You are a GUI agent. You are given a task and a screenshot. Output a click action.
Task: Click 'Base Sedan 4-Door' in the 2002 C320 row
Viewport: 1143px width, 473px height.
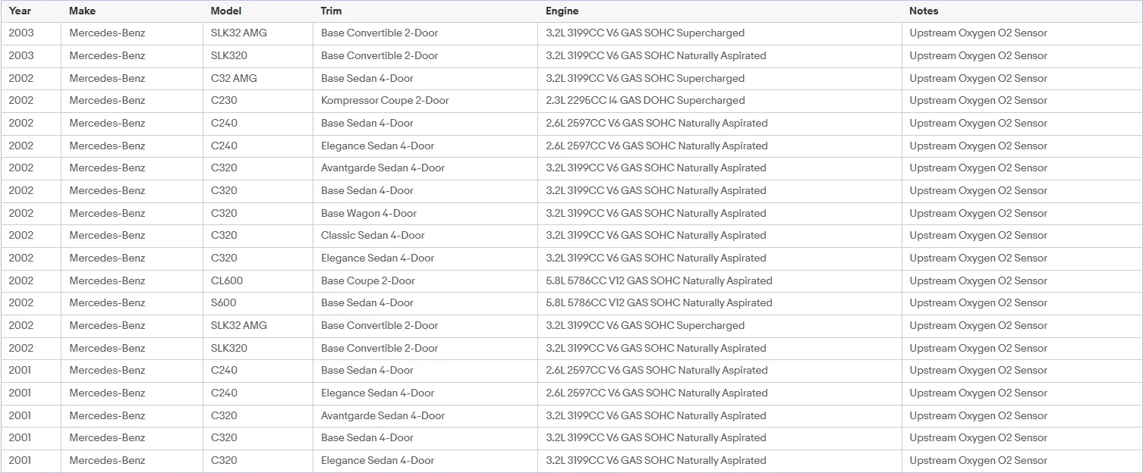(x=367, y=190)
